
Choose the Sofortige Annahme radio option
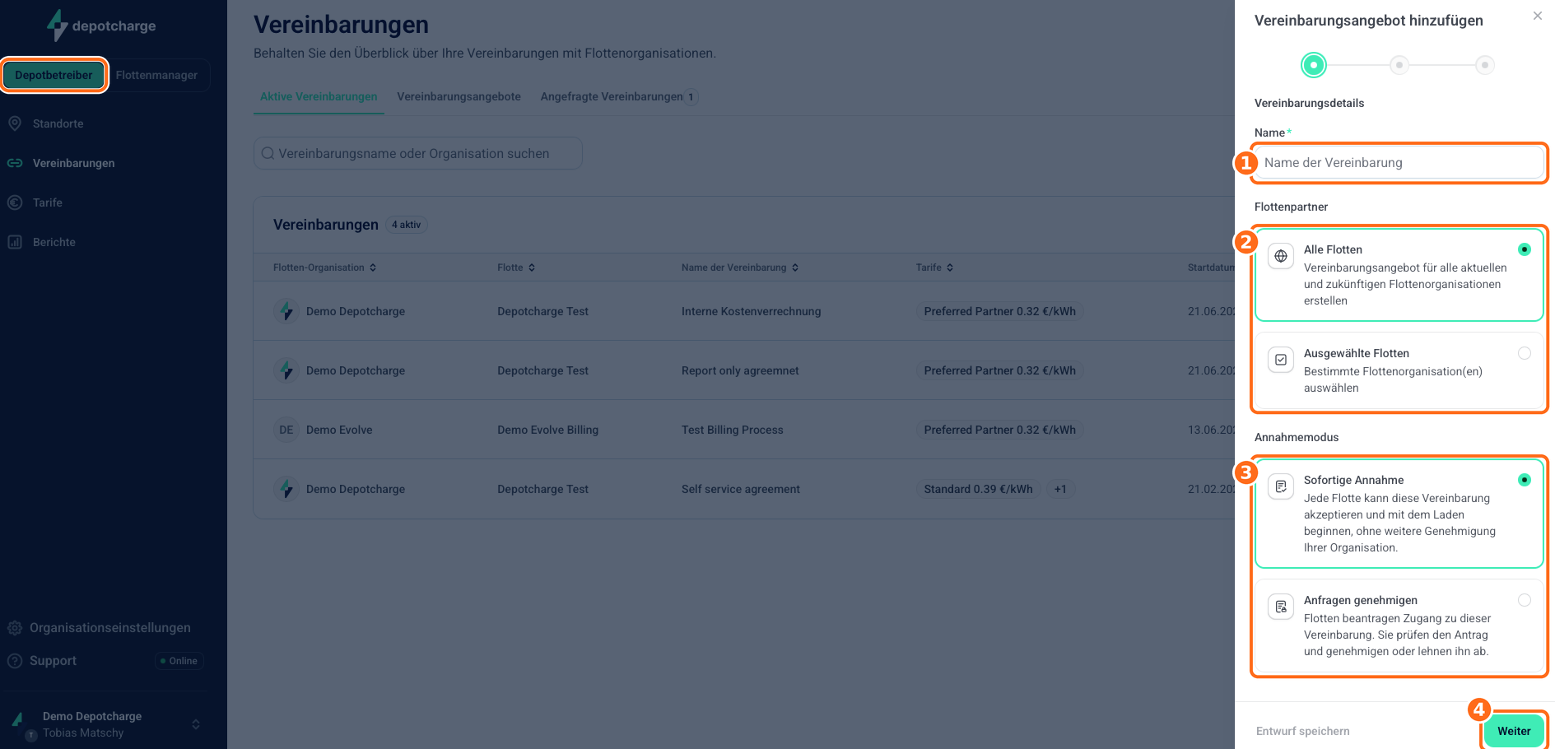1525,480
